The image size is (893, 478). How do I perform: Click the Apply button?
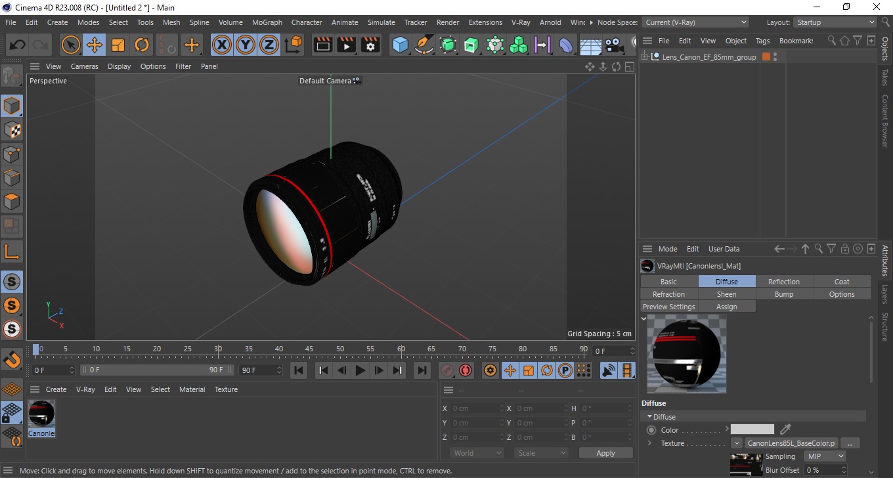[x=605, y=453]
